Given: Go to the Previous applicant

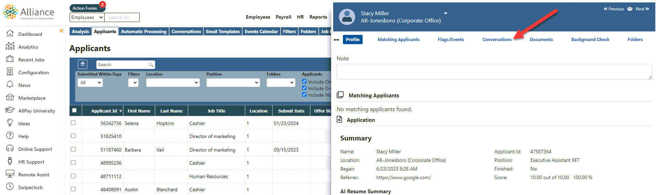Looking at the screenshot, I should point(614,9).
